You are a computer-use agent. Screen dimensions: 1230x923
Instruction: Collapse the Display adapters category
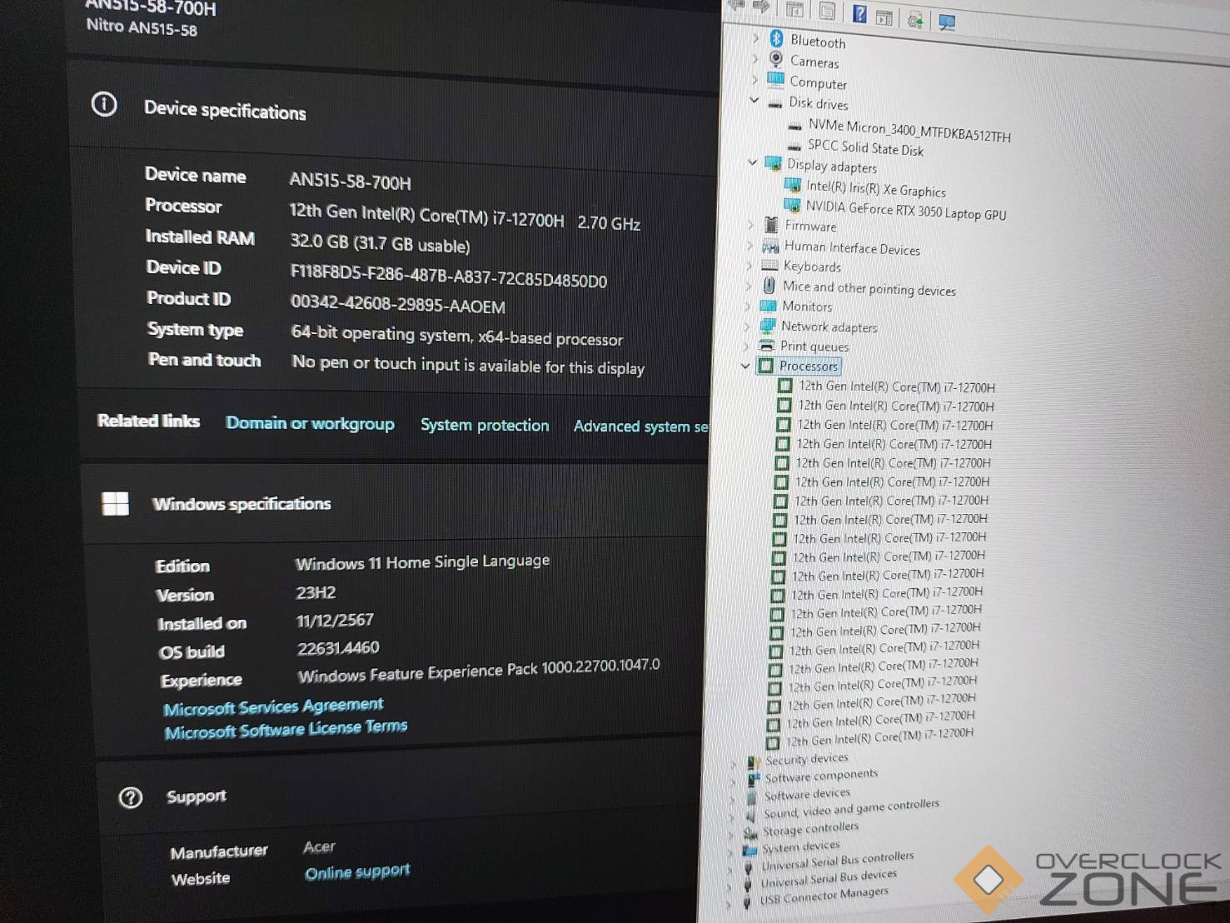click(x=752, y=162)
